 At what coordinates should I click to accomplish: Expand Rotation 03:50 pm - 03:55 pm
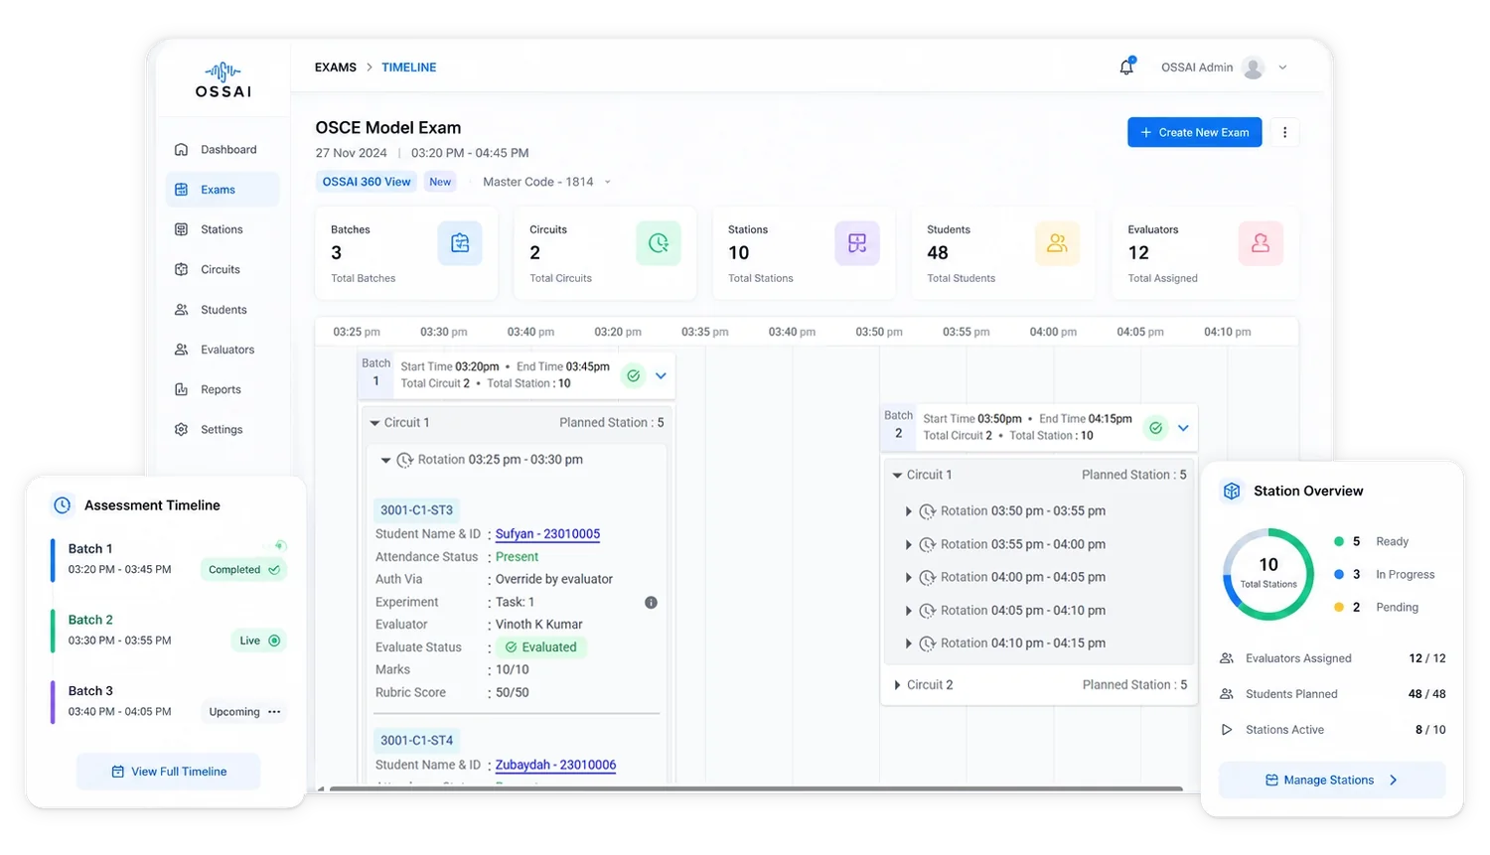point(908,511)
